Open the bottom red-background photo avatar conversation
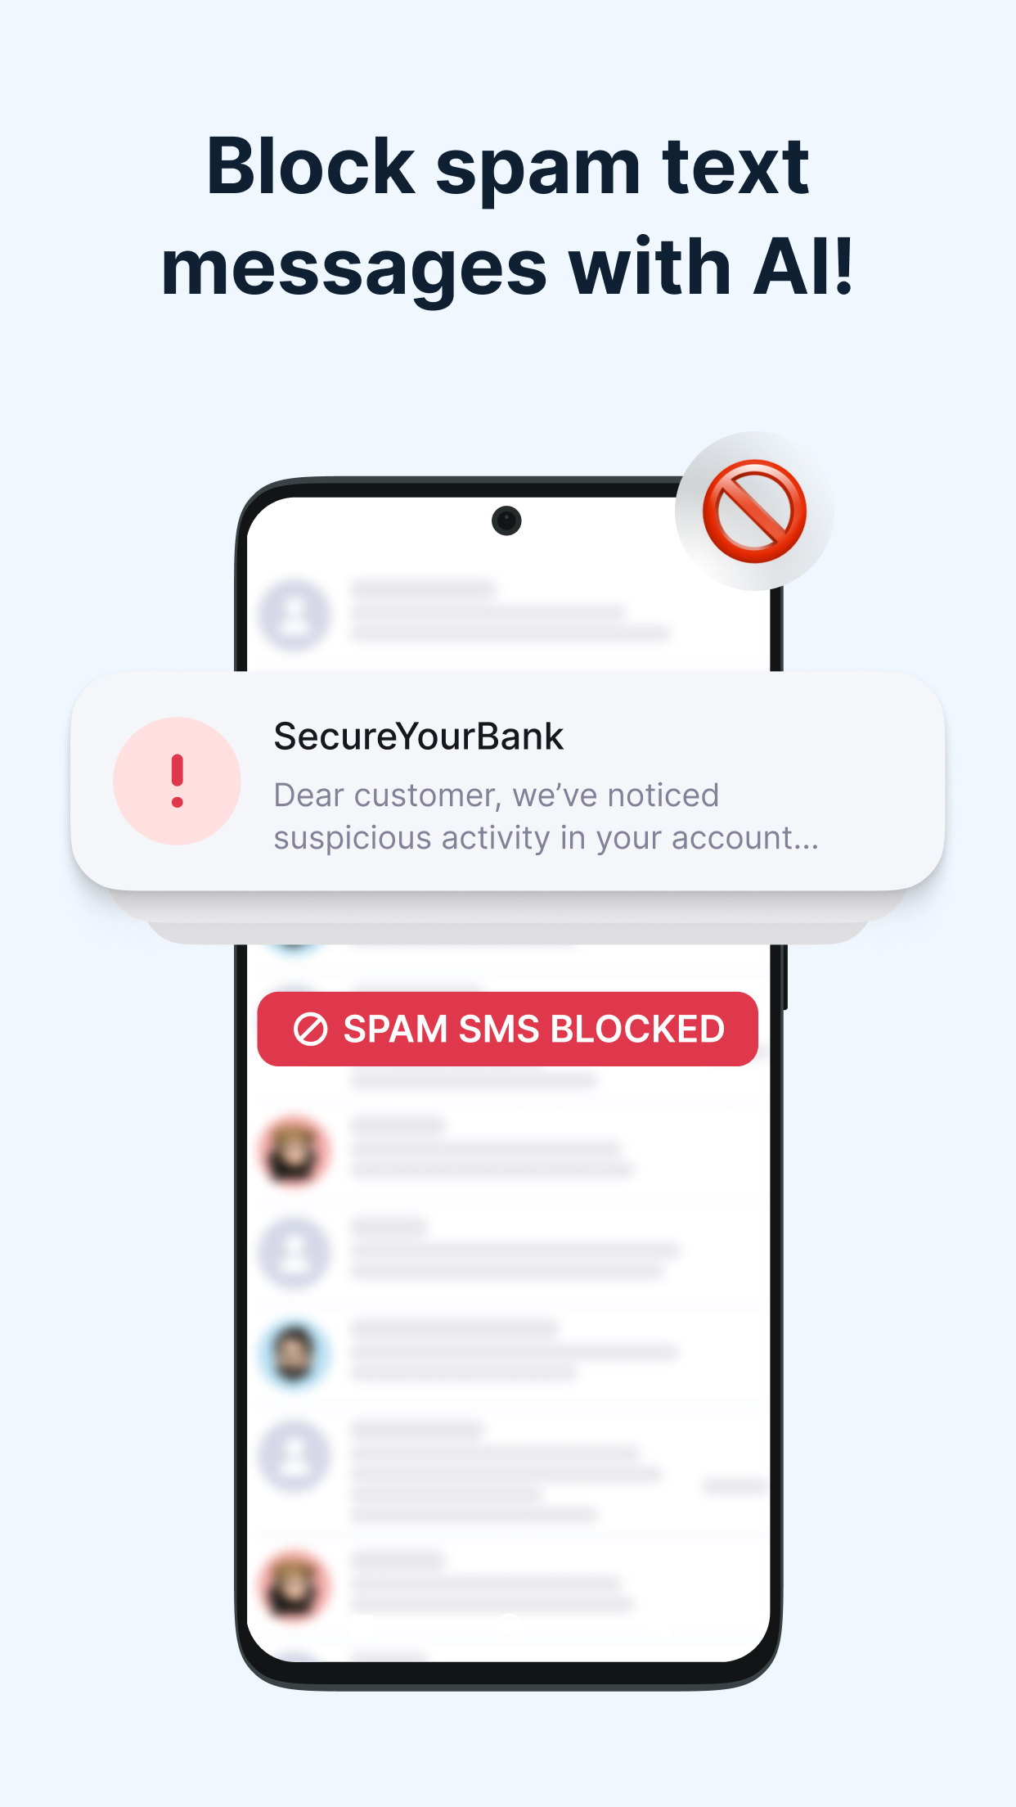The height and width of the screenshot is (1807, 1016). point(294,1585)
